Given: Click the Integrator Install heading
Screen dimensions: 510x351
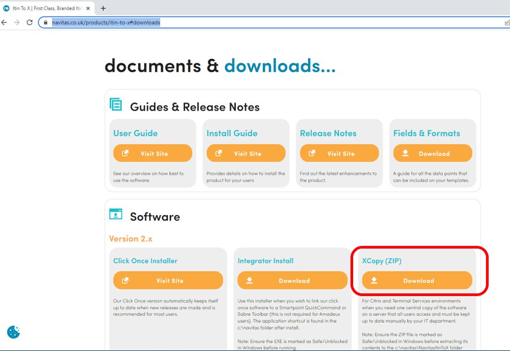Looking at the screenshot, I should tap(266, 261).
